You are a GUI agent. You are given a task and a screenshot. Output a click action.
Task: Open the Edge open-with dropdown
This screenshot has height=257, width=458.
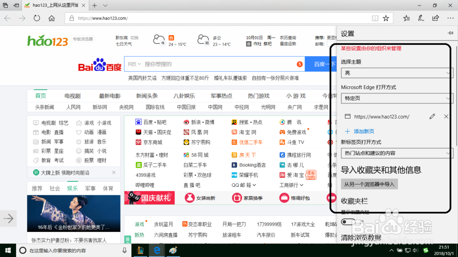click(x=397, y=98)
